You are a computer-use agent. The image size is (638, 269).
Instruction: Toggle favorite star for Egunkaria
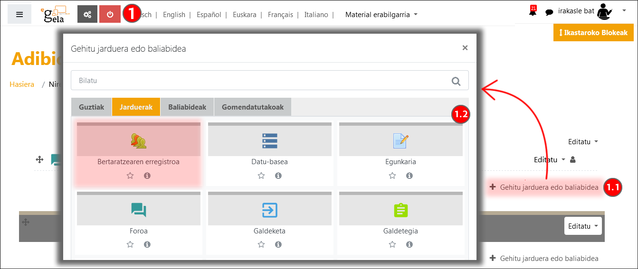(x=392, y=176)
